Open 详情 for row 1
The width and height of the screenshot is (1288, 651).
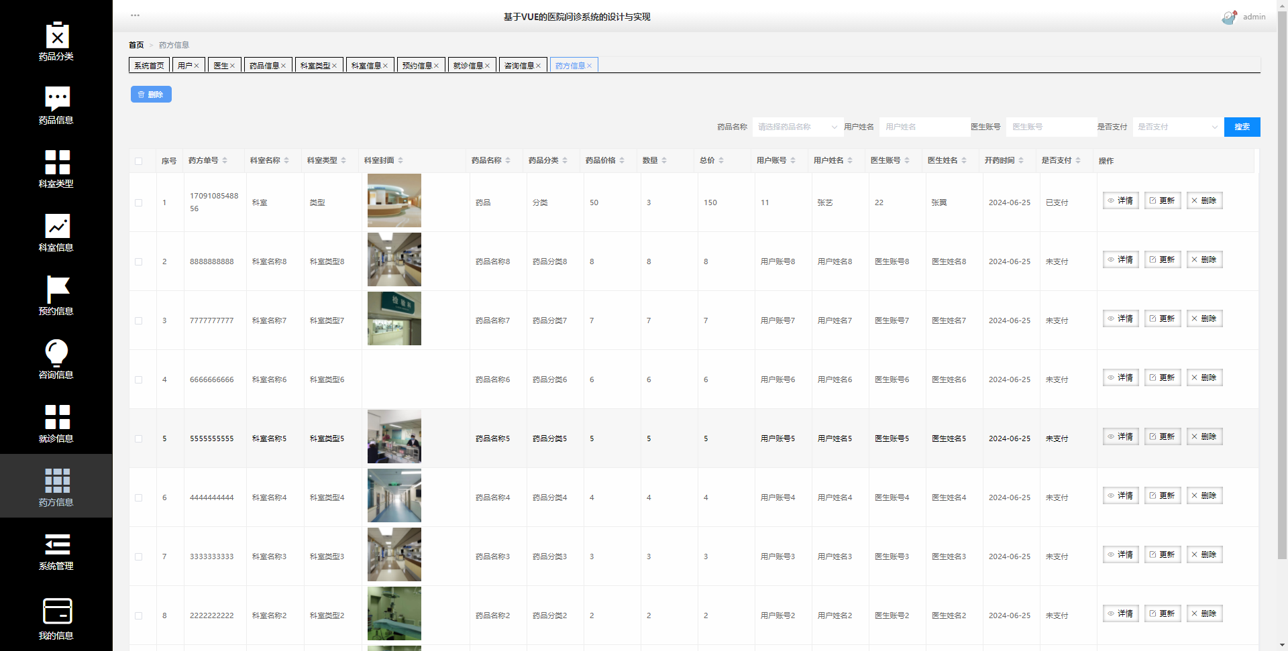click(1120, 200)
